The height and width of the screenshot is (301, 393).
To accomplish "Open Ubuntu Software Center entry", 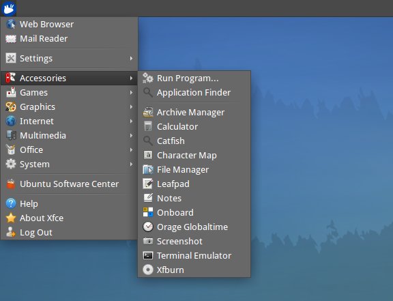I will [x=69, y=184].
